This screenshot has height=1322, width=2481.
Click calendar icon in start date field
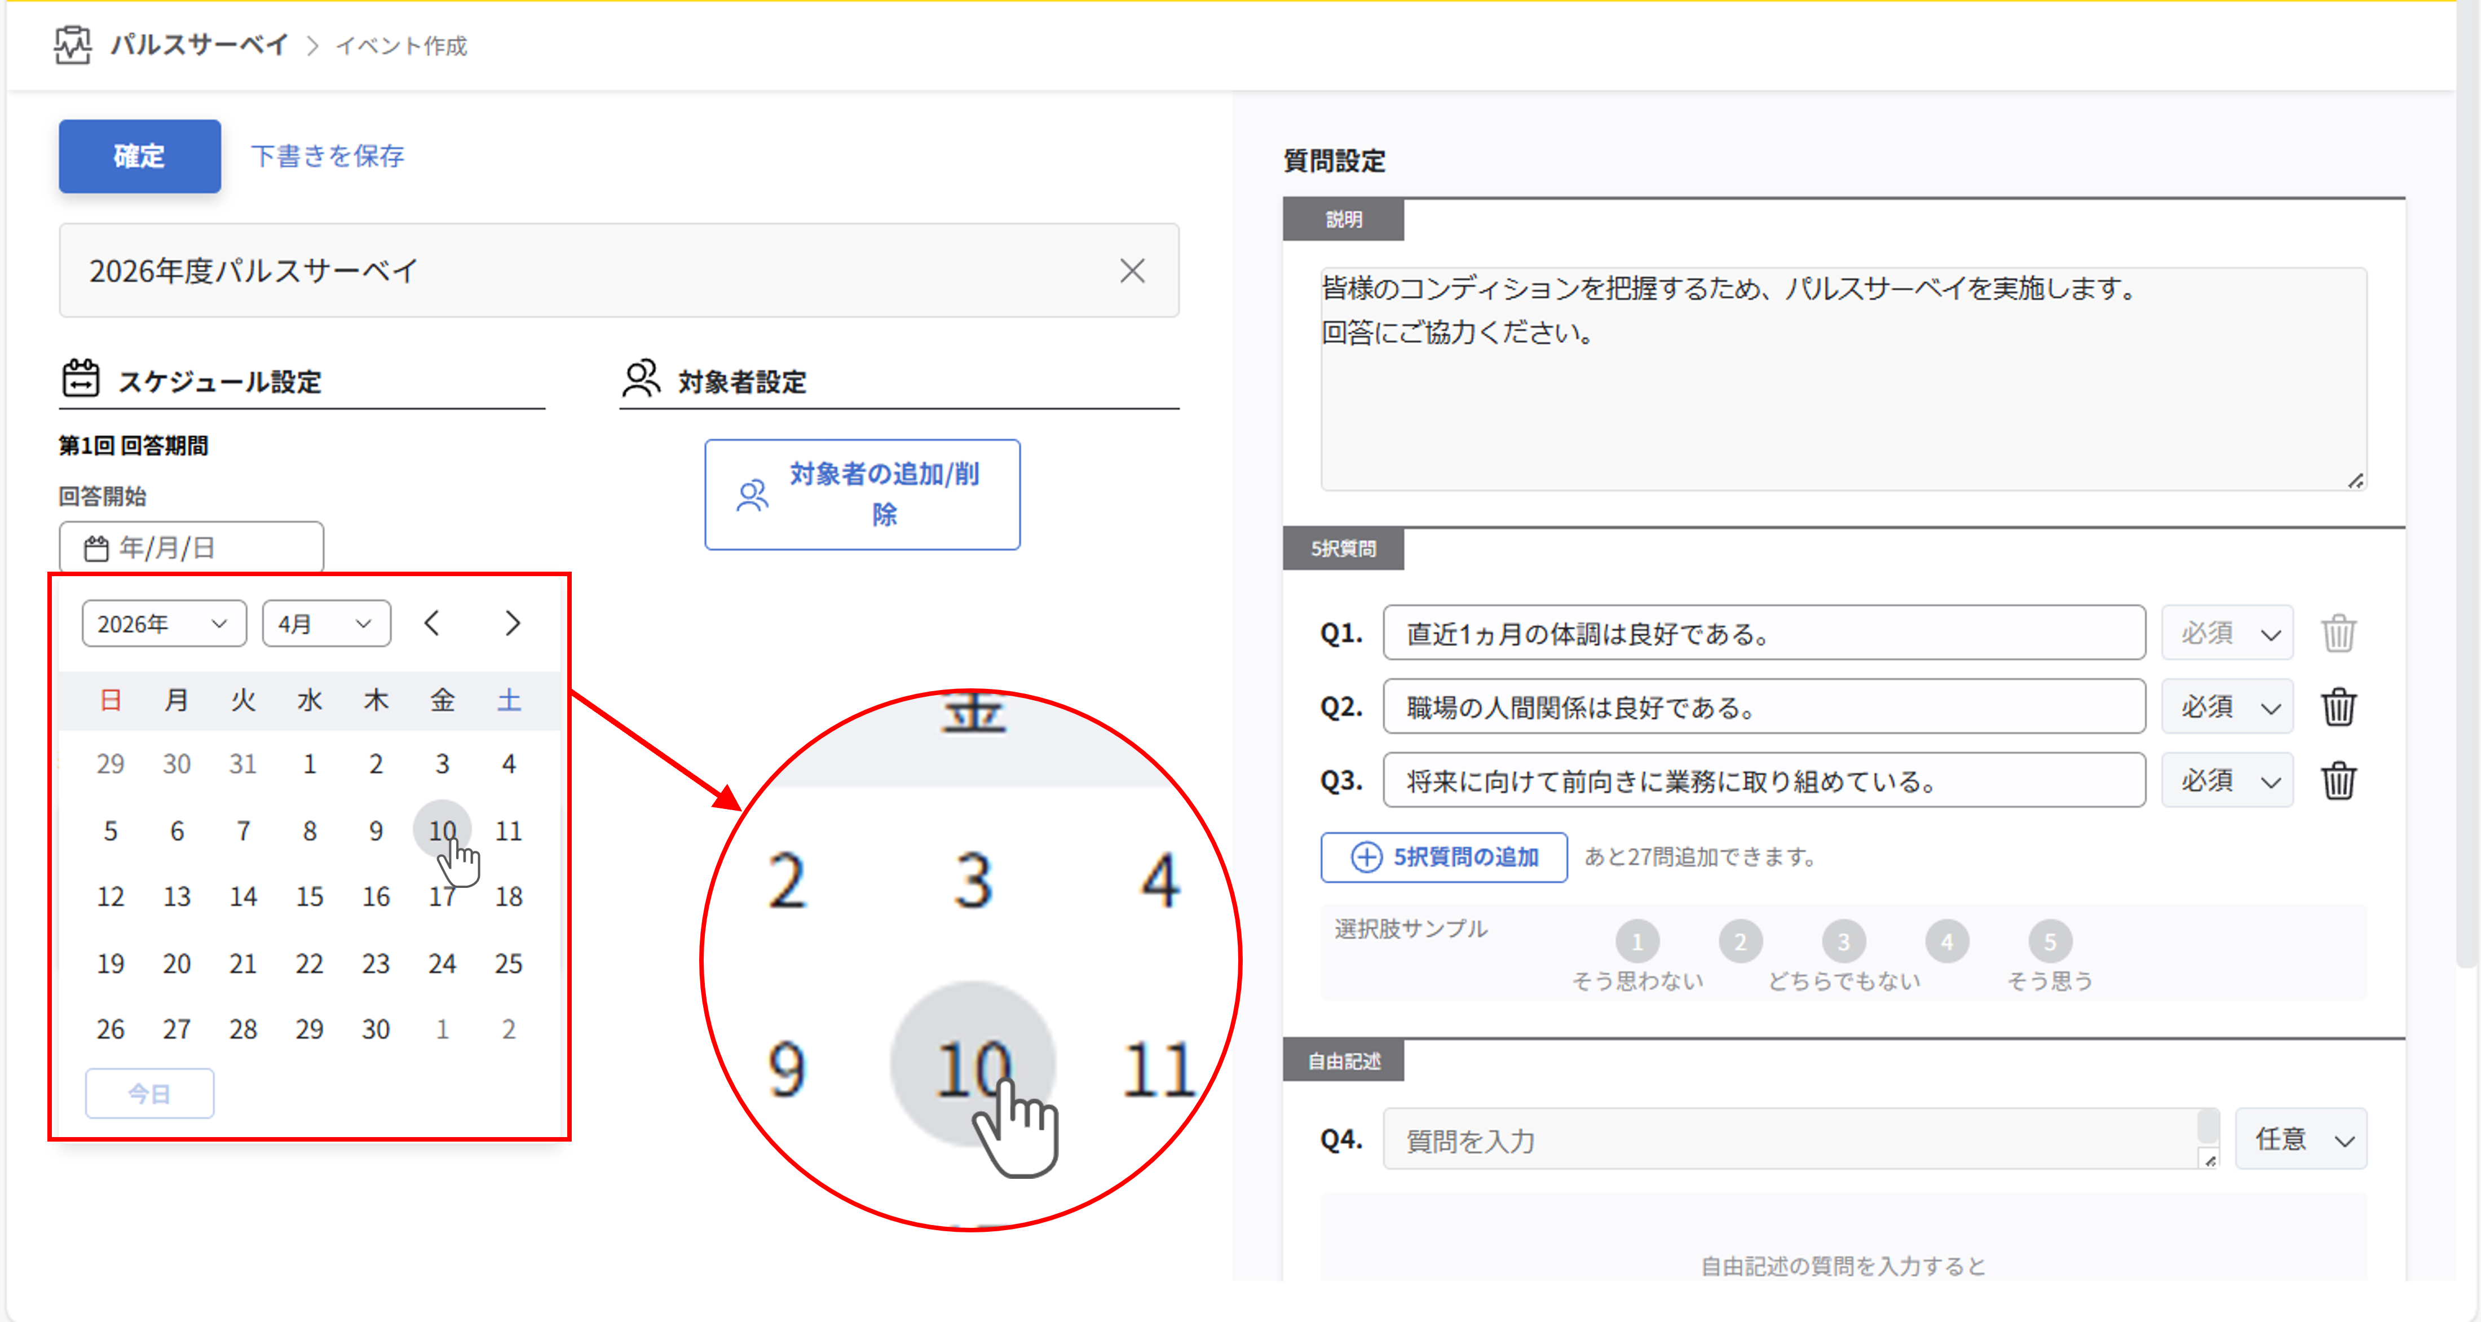[x=95, y=549]
